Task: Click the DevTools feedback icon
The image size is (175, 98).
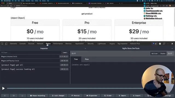Action: pos(164,44)
